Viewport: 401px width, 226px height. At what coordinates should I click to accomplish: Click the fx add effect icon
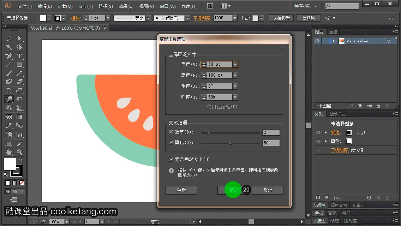(x=336, y=198)
